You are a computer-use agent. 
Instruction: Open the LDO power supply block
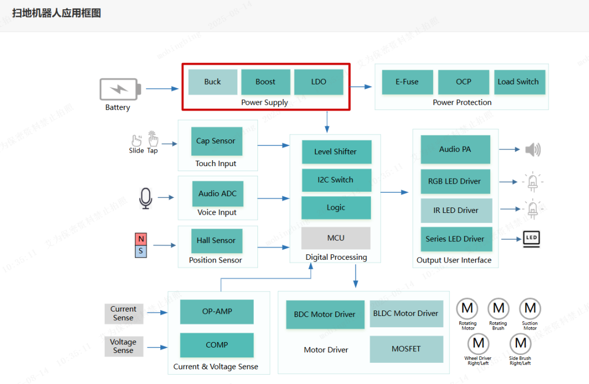point(318,82)
